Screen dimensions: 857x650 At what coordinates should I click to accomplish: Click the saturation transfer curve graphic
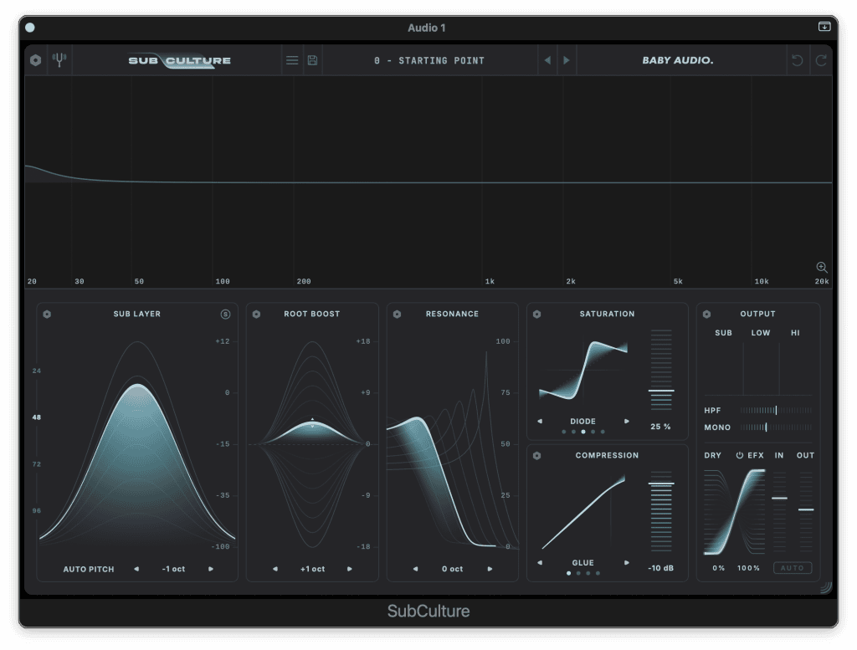(583, 371)
